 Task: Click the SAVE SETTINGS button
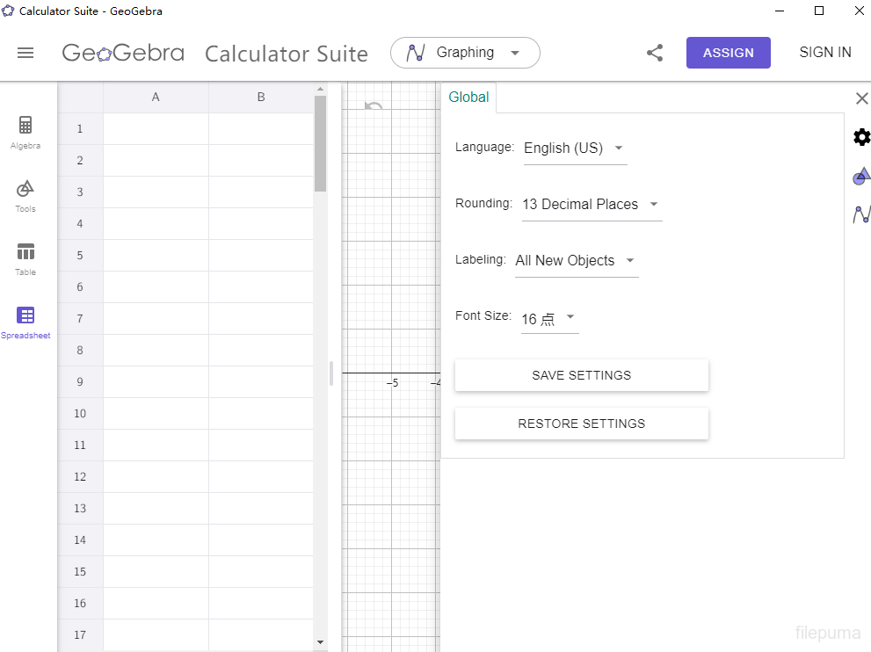tap(581, 375)
